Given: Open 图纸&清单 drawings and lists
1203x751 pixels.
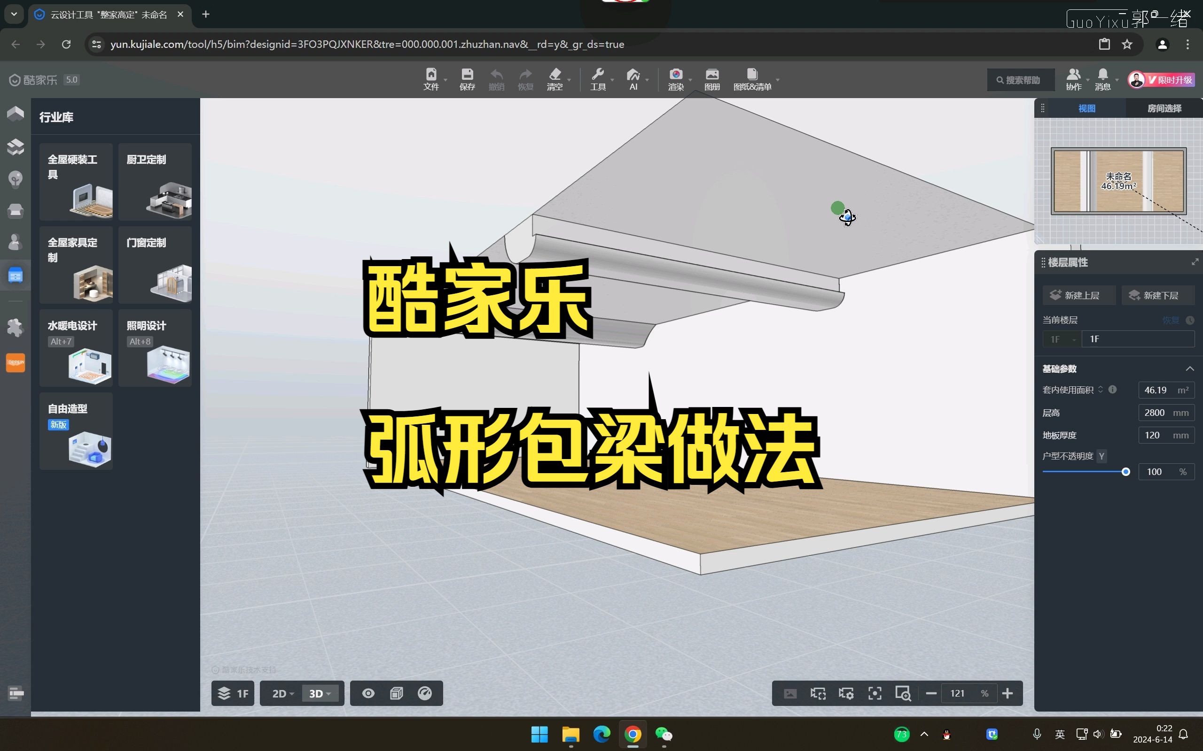Looking at the screenshot, I should pyautogui.click(x=752, y=79).
